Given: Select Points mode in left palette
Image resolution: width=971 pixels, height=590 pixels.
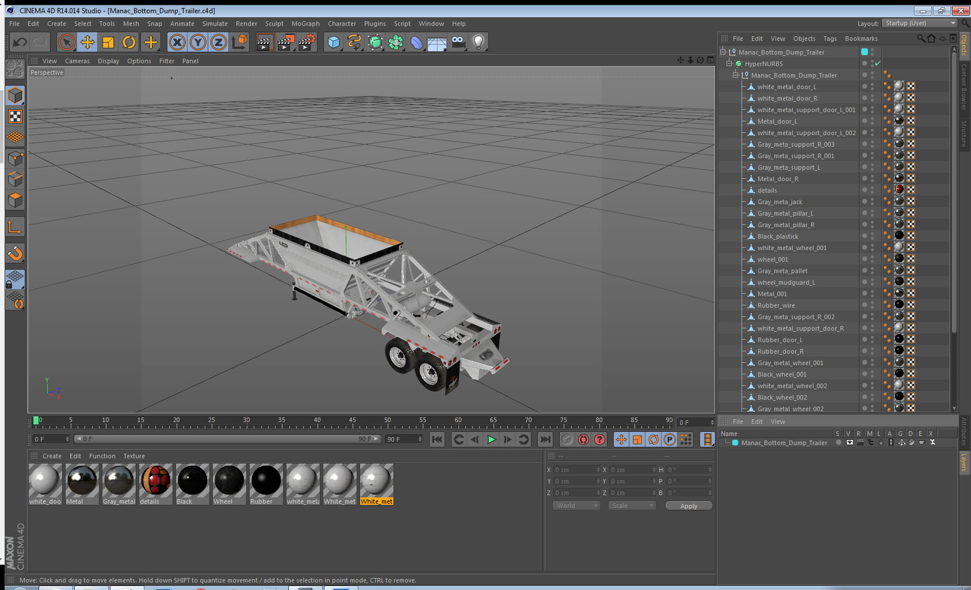Looking at the screenshot, I should 15,159.
